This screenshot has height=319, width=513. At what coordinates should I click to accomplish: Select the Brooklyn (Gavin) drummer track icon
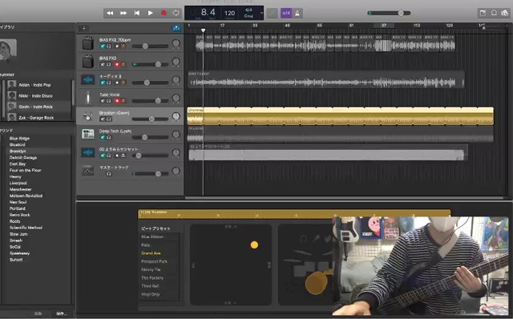coord(88,116)
